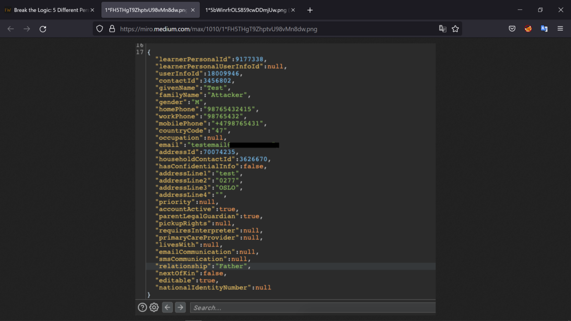The height and width of the screenshot is (321, 571).
Task: Open the orange fox extension icon
Action: tap(528, 29)
